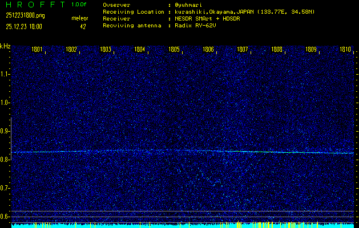The height and width of the screenshot is (228, 359).
Task: Click the 2512231800.png filename
Action: tap(26, 15)
